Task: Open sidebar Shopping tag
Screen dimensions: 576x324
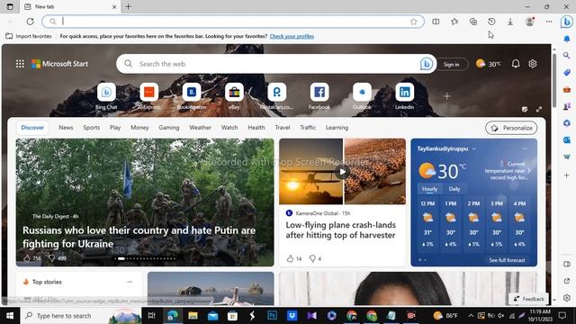Action: coord(567,72)
